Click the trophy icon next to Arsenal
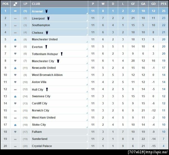 (46, 11)
